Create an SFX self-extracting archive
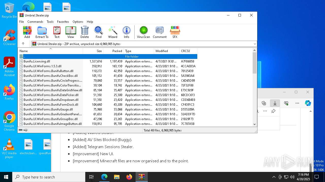Screen dimensions: 325x182 (x=175, y=32)
